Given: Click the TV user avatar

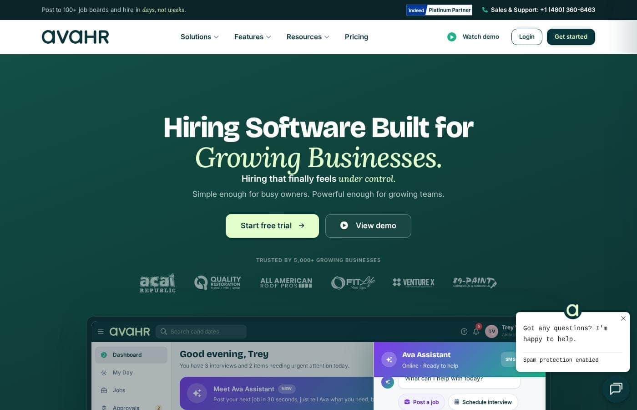Looking at the screenshot, I should tap(491, 332).
